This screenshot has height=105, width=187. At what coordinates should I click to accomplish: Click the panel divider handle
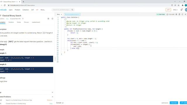click(x=55, y=59)
